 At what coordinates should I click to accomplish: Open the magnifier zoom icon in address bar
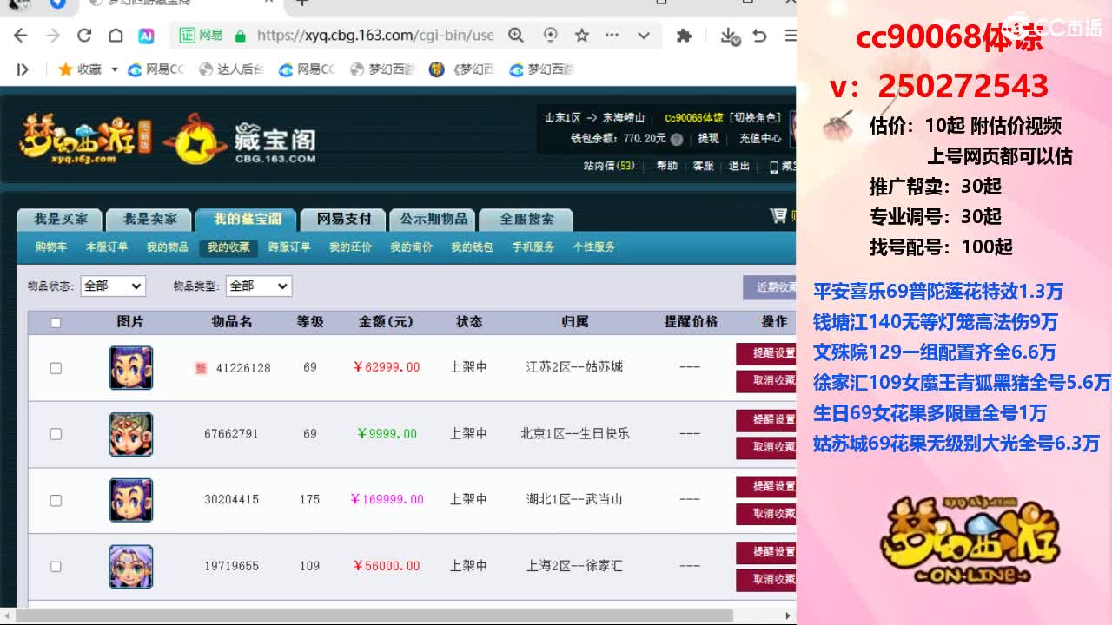coord(516,36)
